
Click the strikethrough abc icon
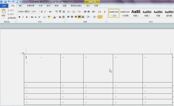click(x=32, y=17)
